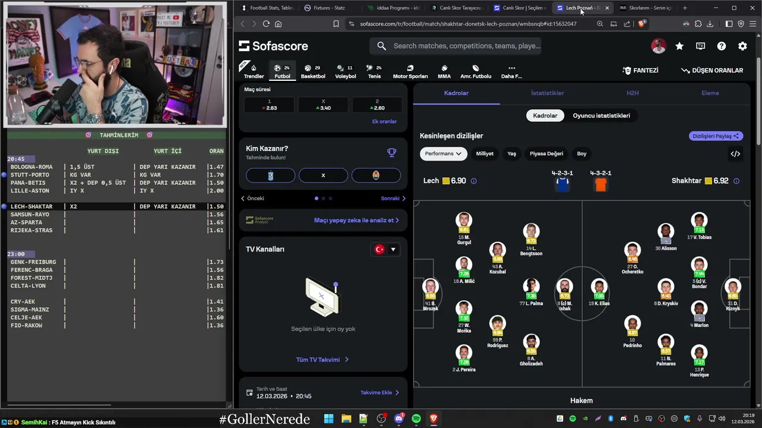Vote for Lech to win
Screen dimensions: 762x428
click(270, 175)
